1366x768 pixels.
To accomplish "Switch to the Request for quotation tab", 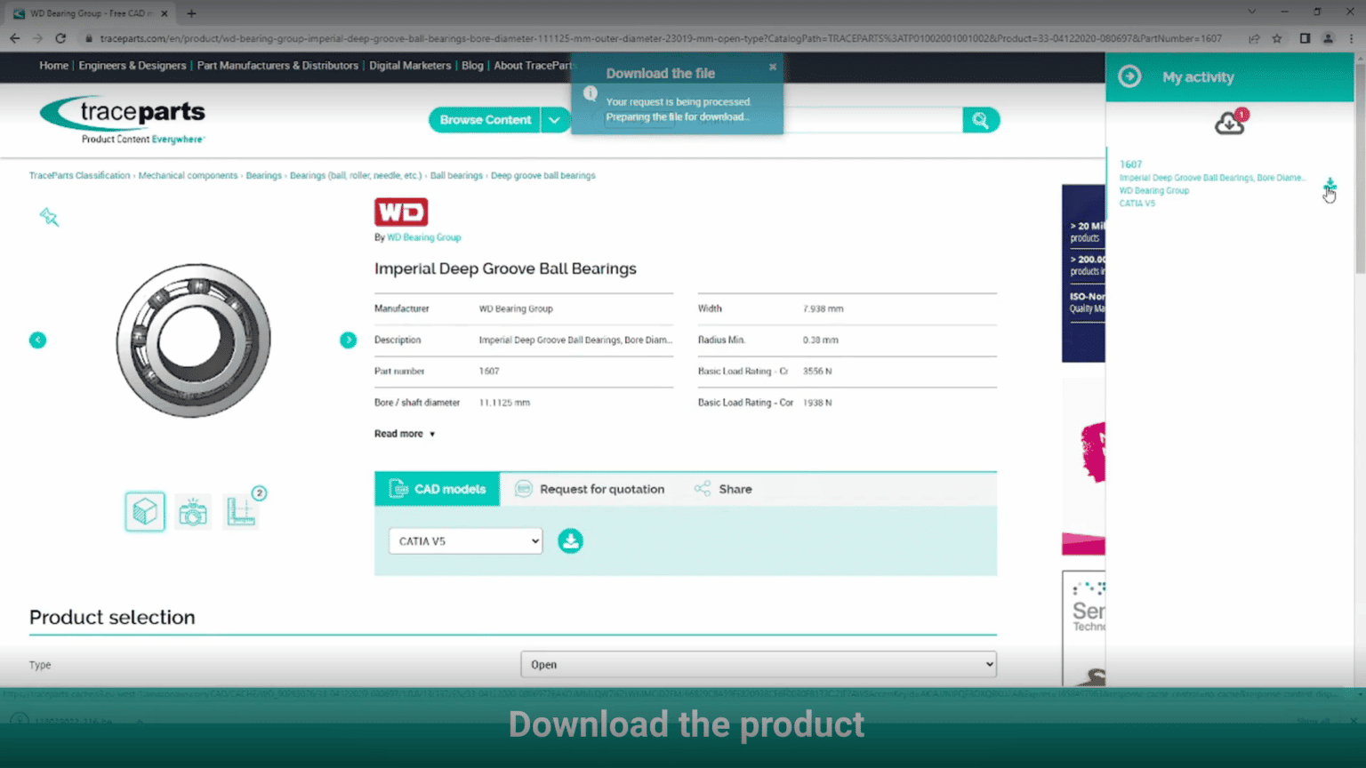I will click(590, 489).
